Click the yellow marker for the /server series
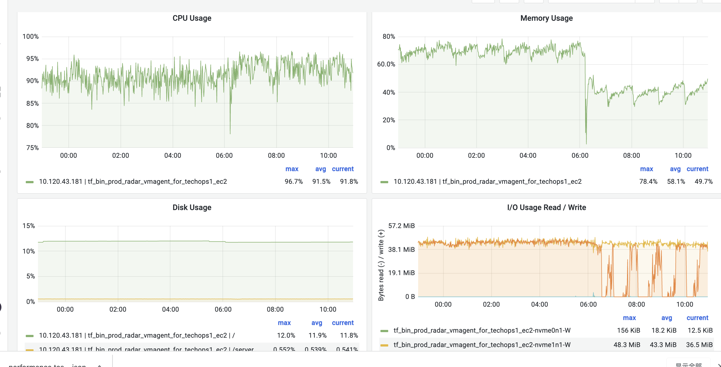721x367 pixels. pos(30,349)
